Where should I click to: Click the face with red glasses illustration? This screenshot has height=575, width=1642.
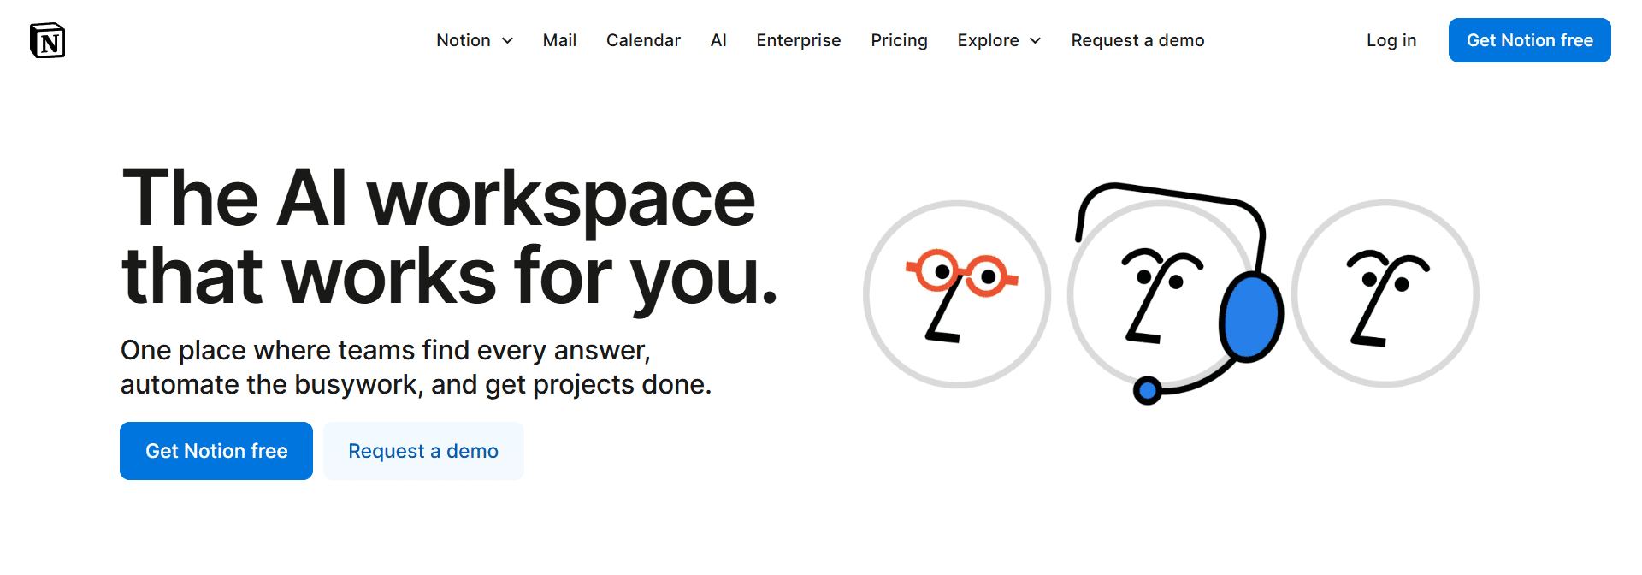tap(958, 294)
